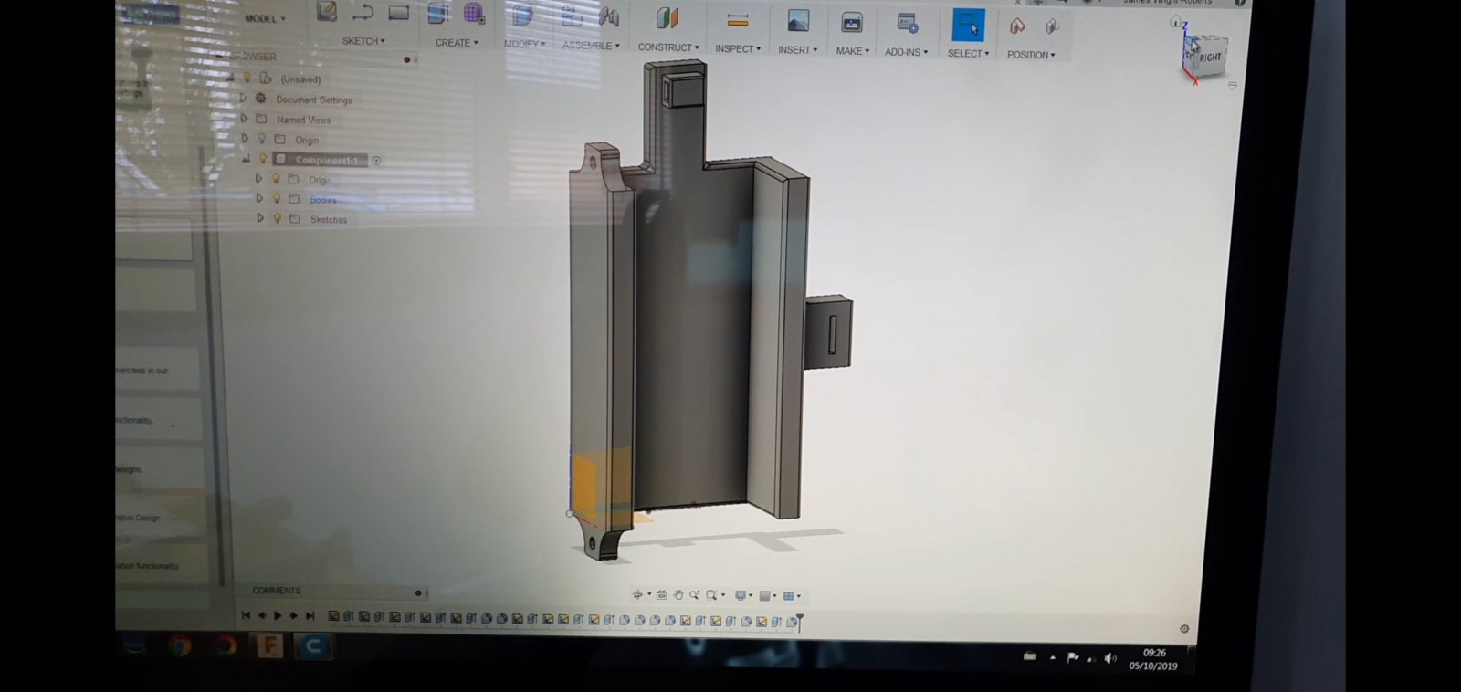
Task: Open the MODIFY menu
Action: (x=525, y=44)
